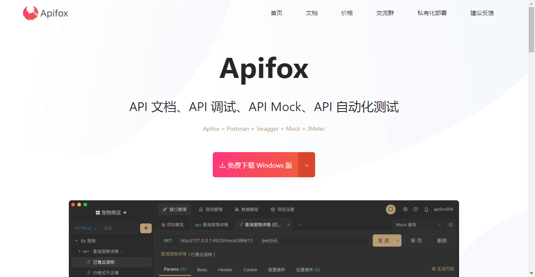The height and width of the screenshot is (277, 535).
Task: Open the 文档 navigation menu item
Action: tap(312, 13)
